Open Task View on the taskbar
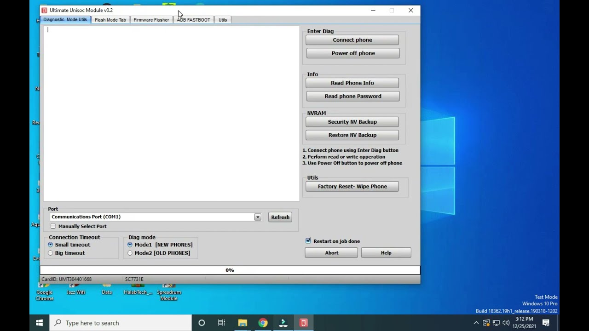Screen dimensions: 589x331 pos(221,323)
